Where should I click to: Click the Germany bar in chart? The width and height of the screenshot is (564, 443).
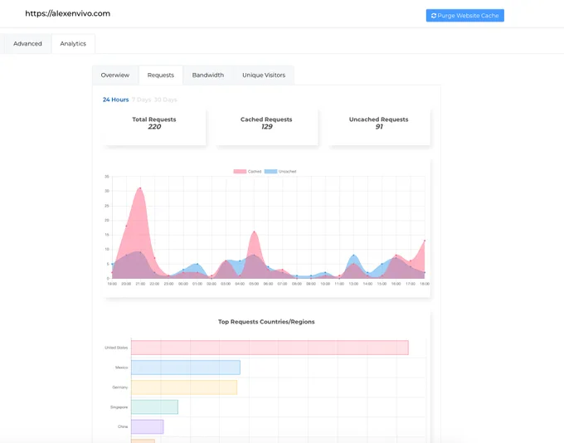point(184,387)
